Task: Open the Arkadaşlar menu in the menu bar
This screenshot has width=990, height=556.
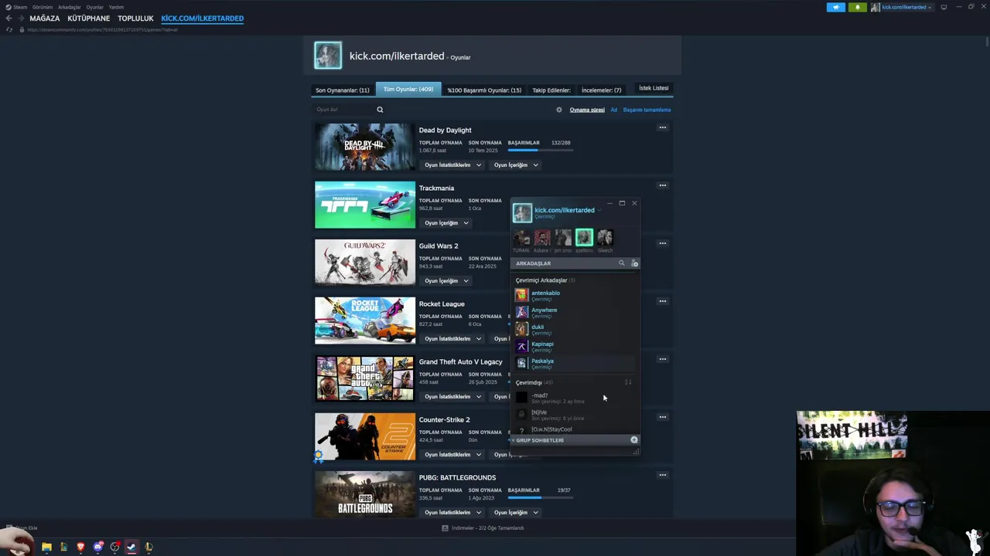Action: 69,7
